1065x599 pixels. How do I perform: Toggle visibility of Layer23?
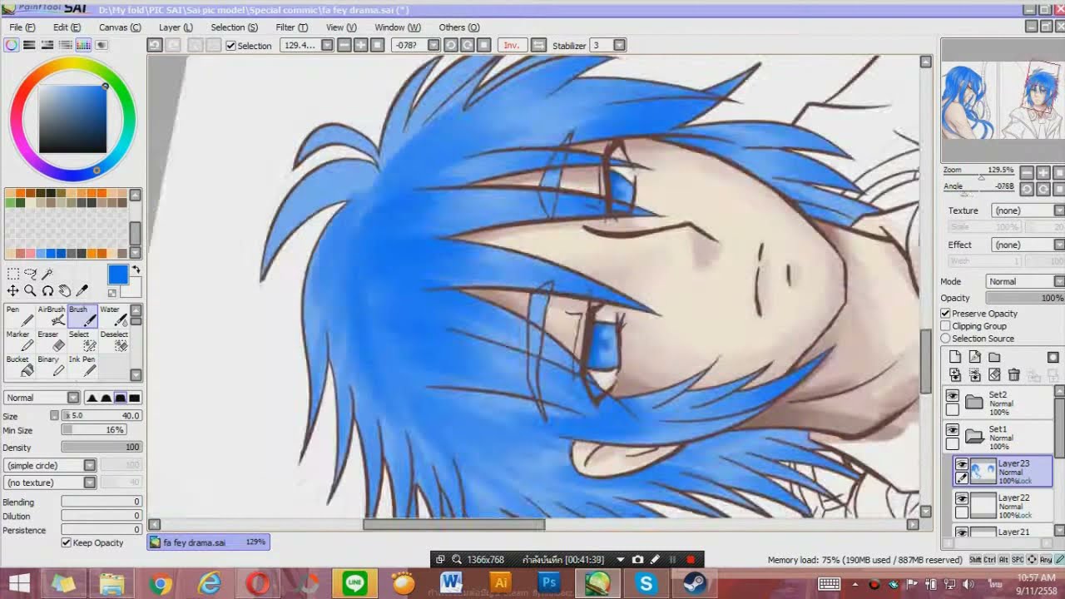point(962,464)
